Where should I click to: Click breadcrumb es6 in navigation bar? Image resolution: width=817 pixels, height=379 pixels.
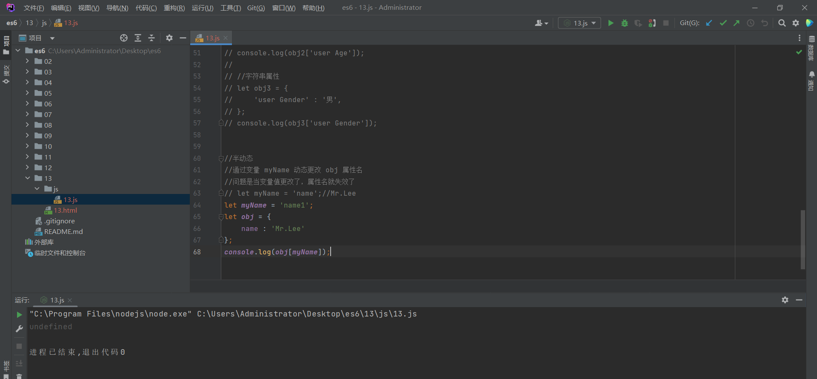click(11, 23)
